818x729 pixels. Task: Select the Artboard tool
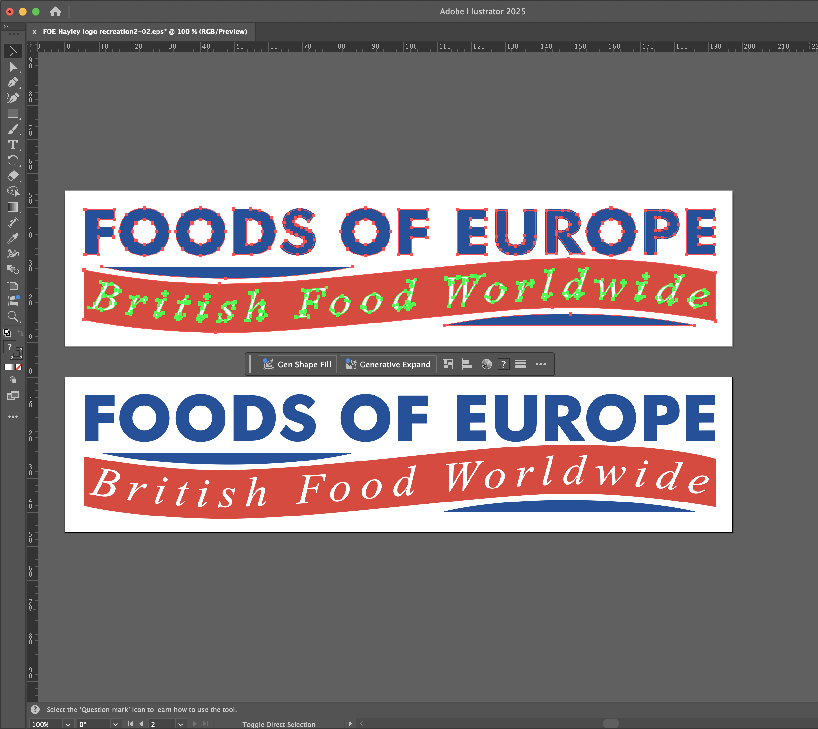click(x=13, y=285)
